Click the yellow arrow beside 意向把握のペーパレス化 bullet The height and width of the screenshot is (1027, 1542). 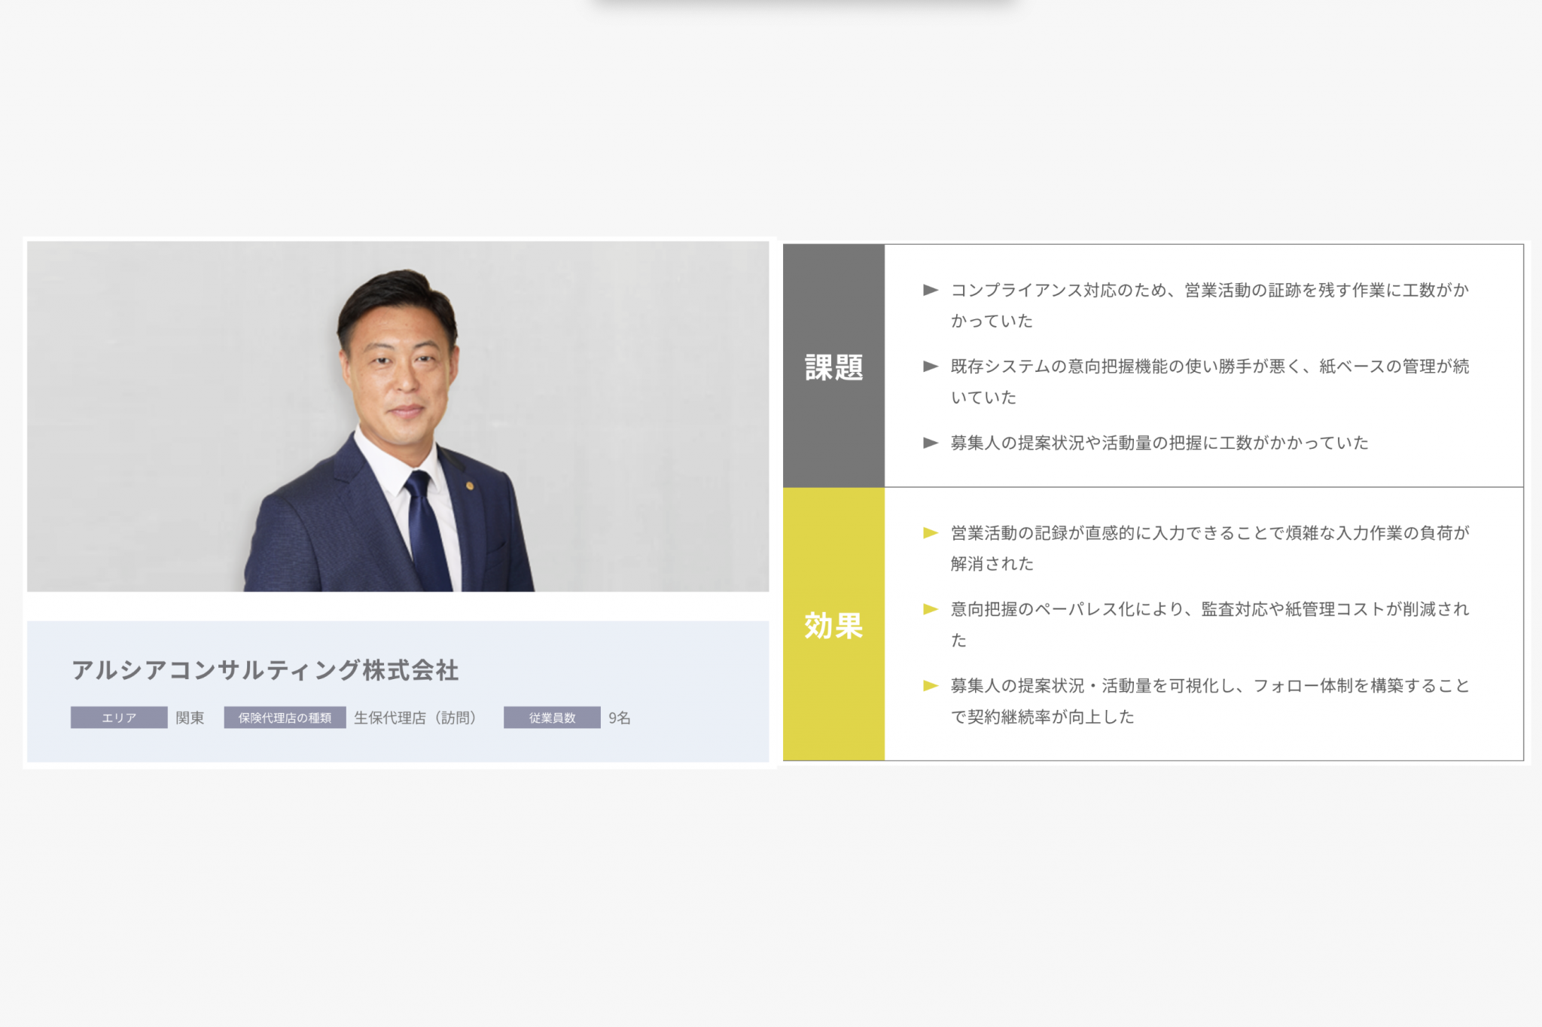coord(929,611)
